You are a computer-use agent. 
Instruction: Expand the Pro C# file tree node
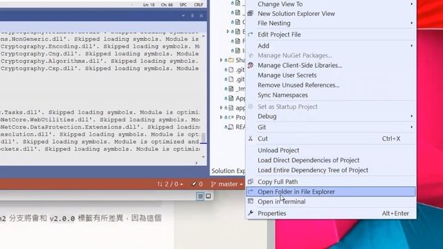tap(221, 117)
